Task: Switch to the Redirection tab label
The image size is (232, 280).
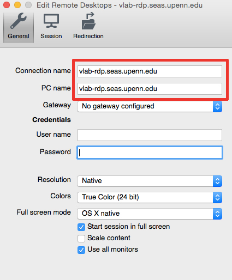Action: click(88, 36)
